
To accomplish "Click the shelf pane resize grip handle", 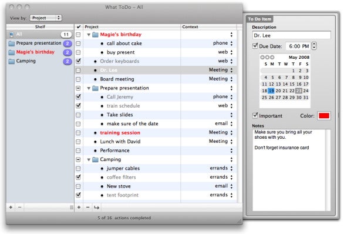I will [x=72, y=207].
